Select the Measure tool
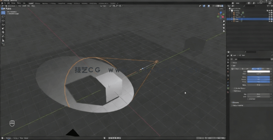Viewport: 273px width, 140px height. click(x=3, y=40)
